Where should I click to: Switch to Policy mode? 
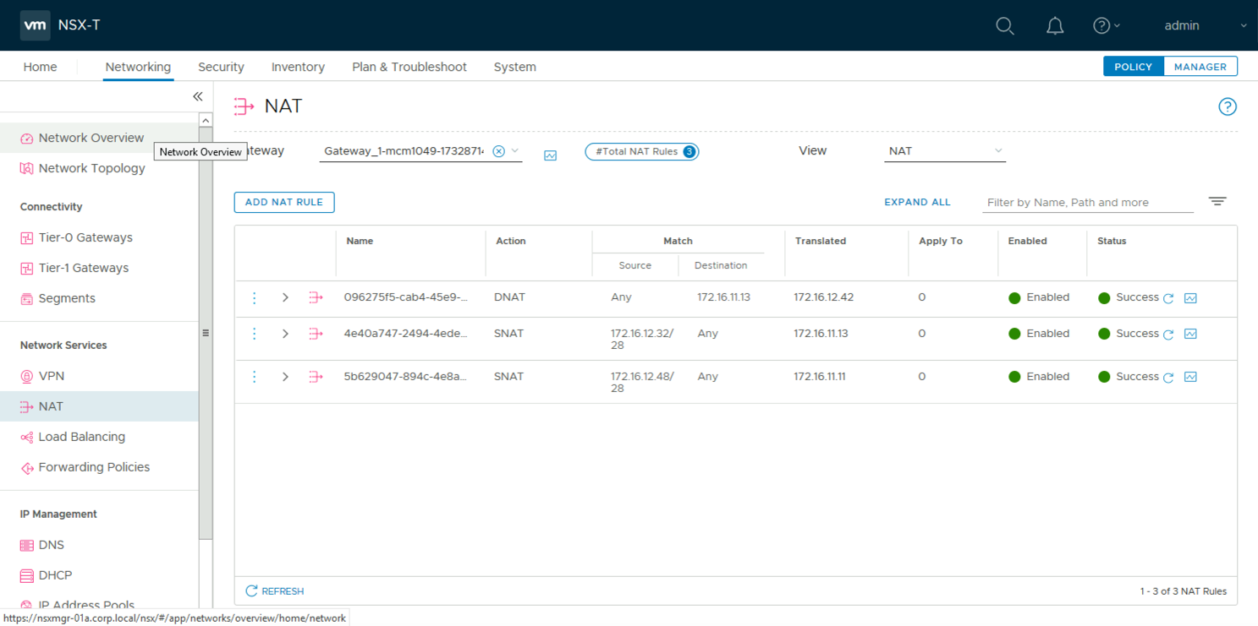pos(1133,67)
